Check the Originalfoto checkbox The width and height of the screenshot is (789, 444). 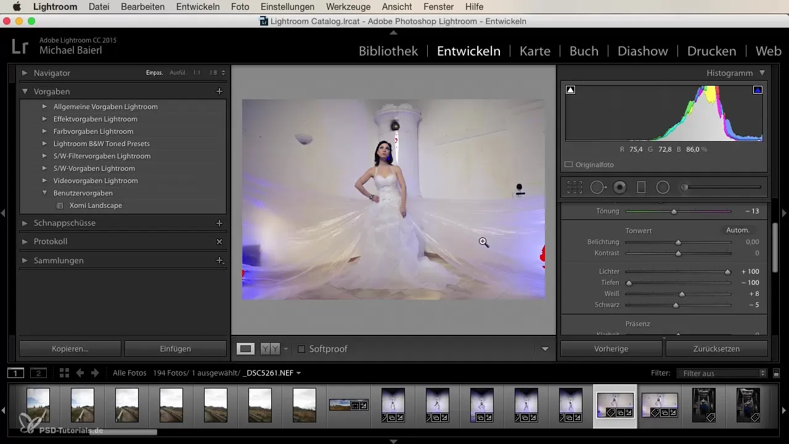click(x=569, y=165)
